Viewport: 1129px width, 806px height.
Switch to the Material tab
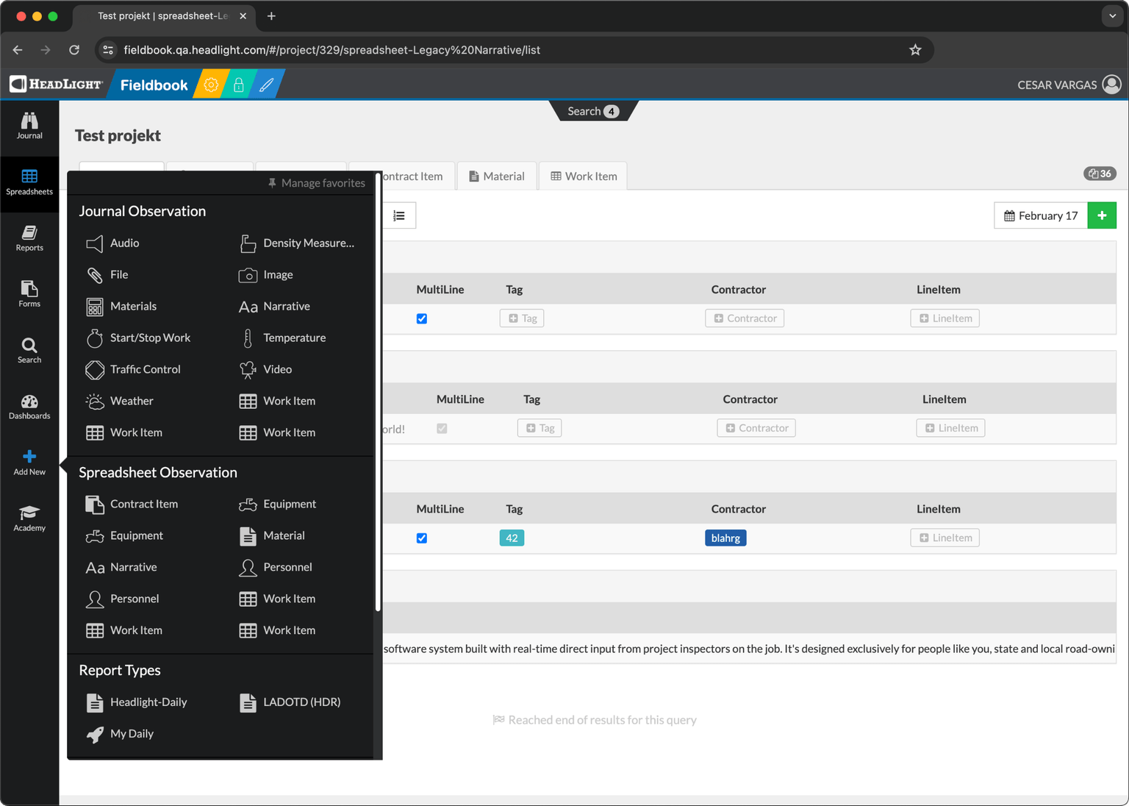pos(497,176)
